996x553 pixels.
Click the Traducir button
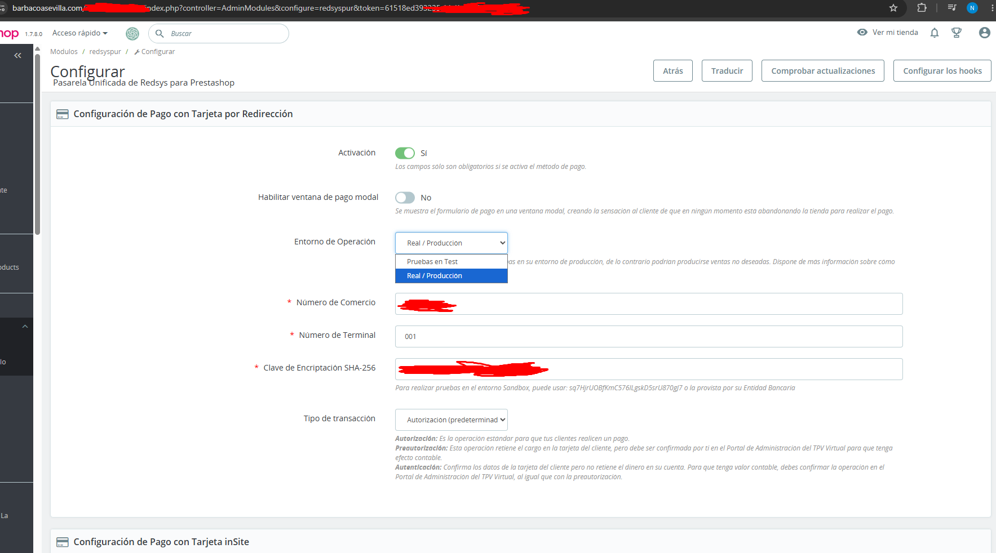727,71
